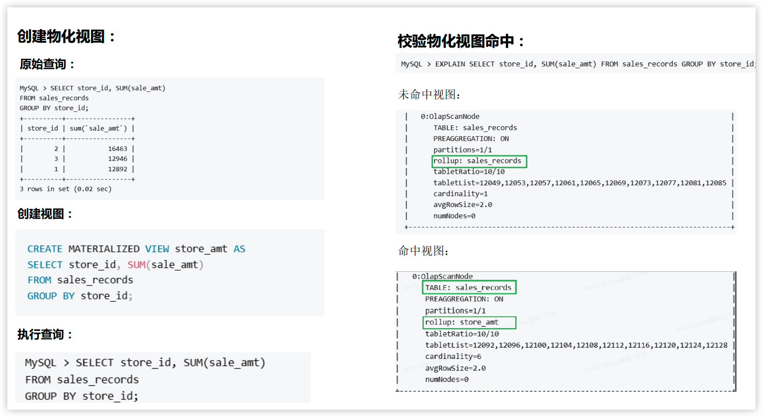Image resolution: width=763 pixels, height=417 pixels.
Task: Click 'SUM(sale_amt)' in create view code
Action: [165, 265]
